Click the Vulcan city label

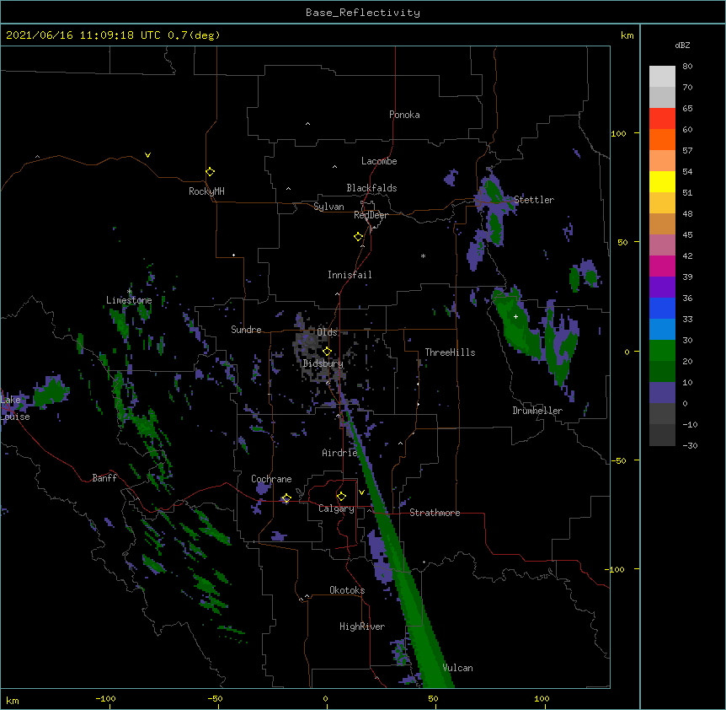[x=458, y=668]
